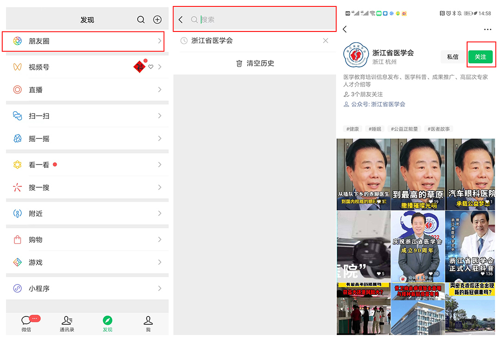The width and height of the screenshot is (501, 341).
Task: Tap the Scan (扫一扫) icon
Action: (17, 116)
